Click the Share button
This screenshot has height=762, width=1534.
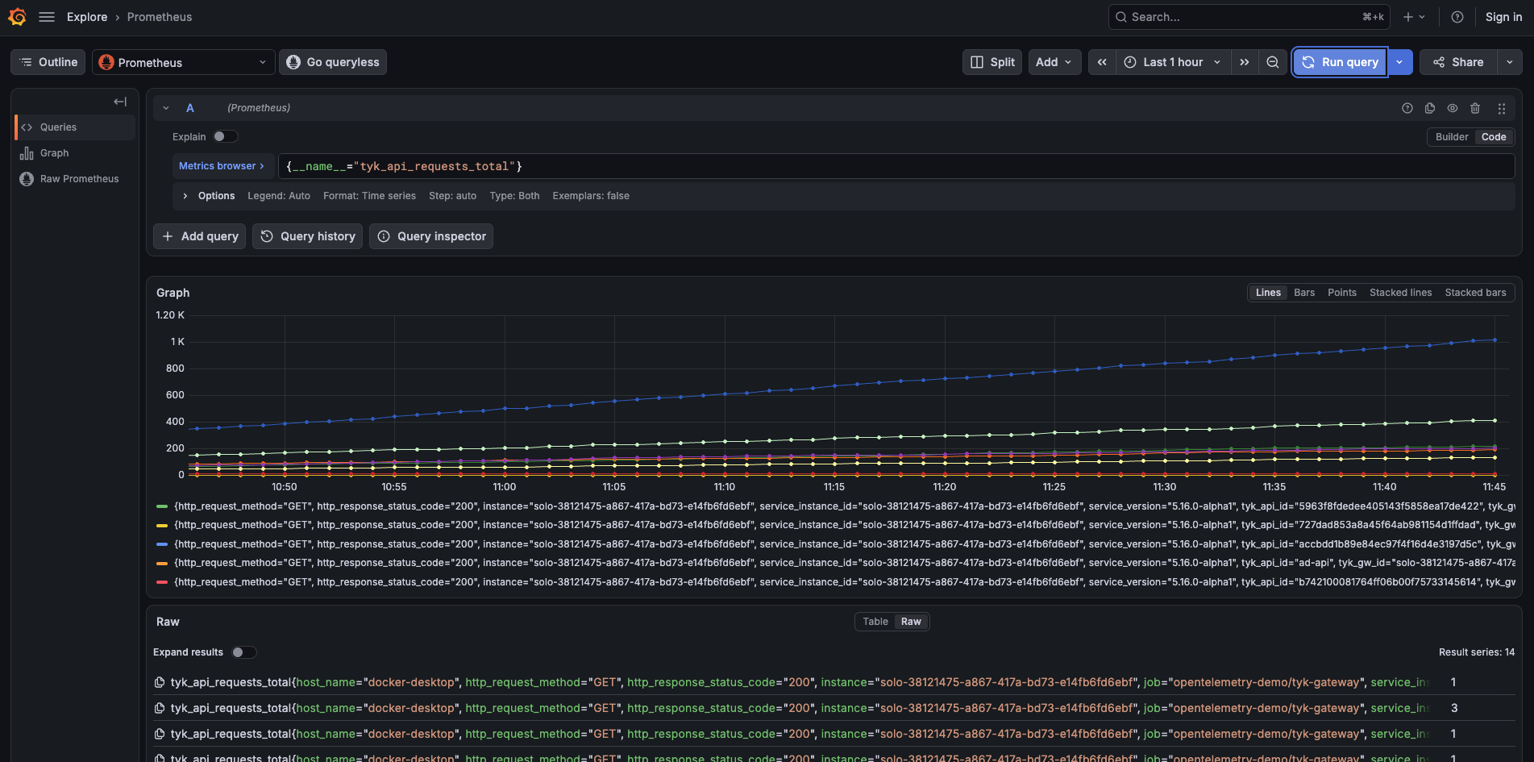1458,62
